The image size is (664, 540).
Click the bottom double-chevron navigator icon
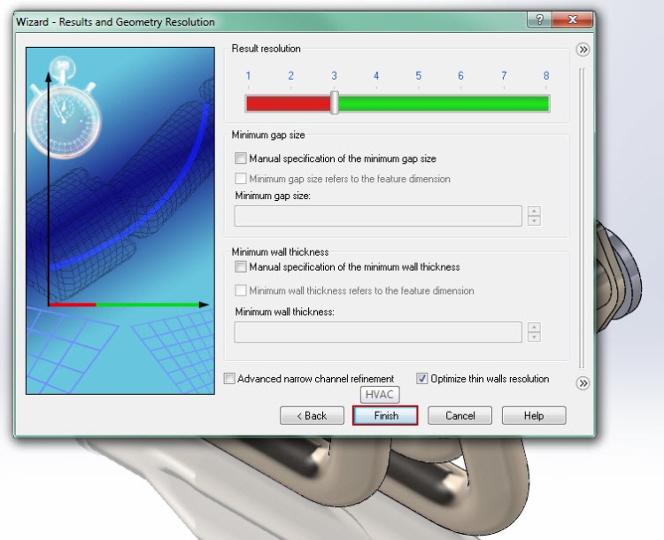pos(583,383)
